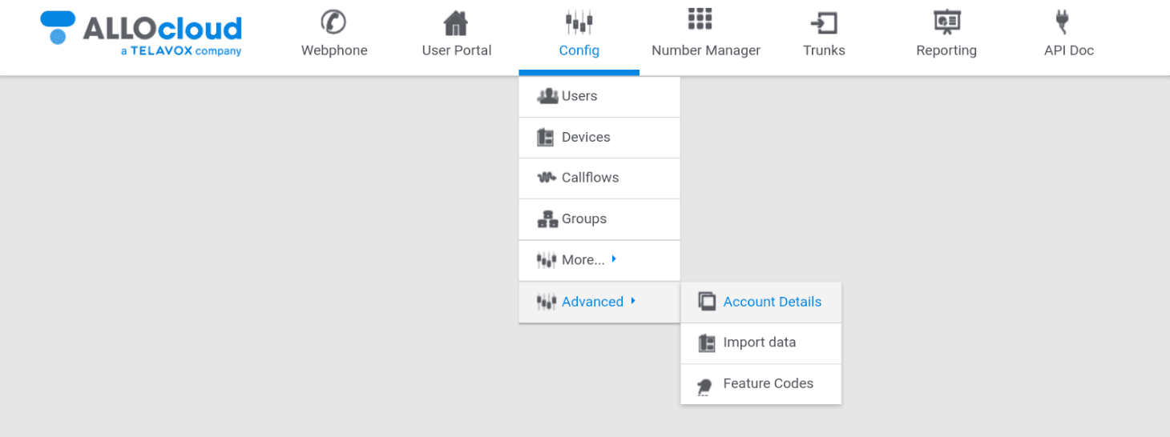The image size is (1170, 437).
Task: Select the Advanced menu entry
Action: 599,302
